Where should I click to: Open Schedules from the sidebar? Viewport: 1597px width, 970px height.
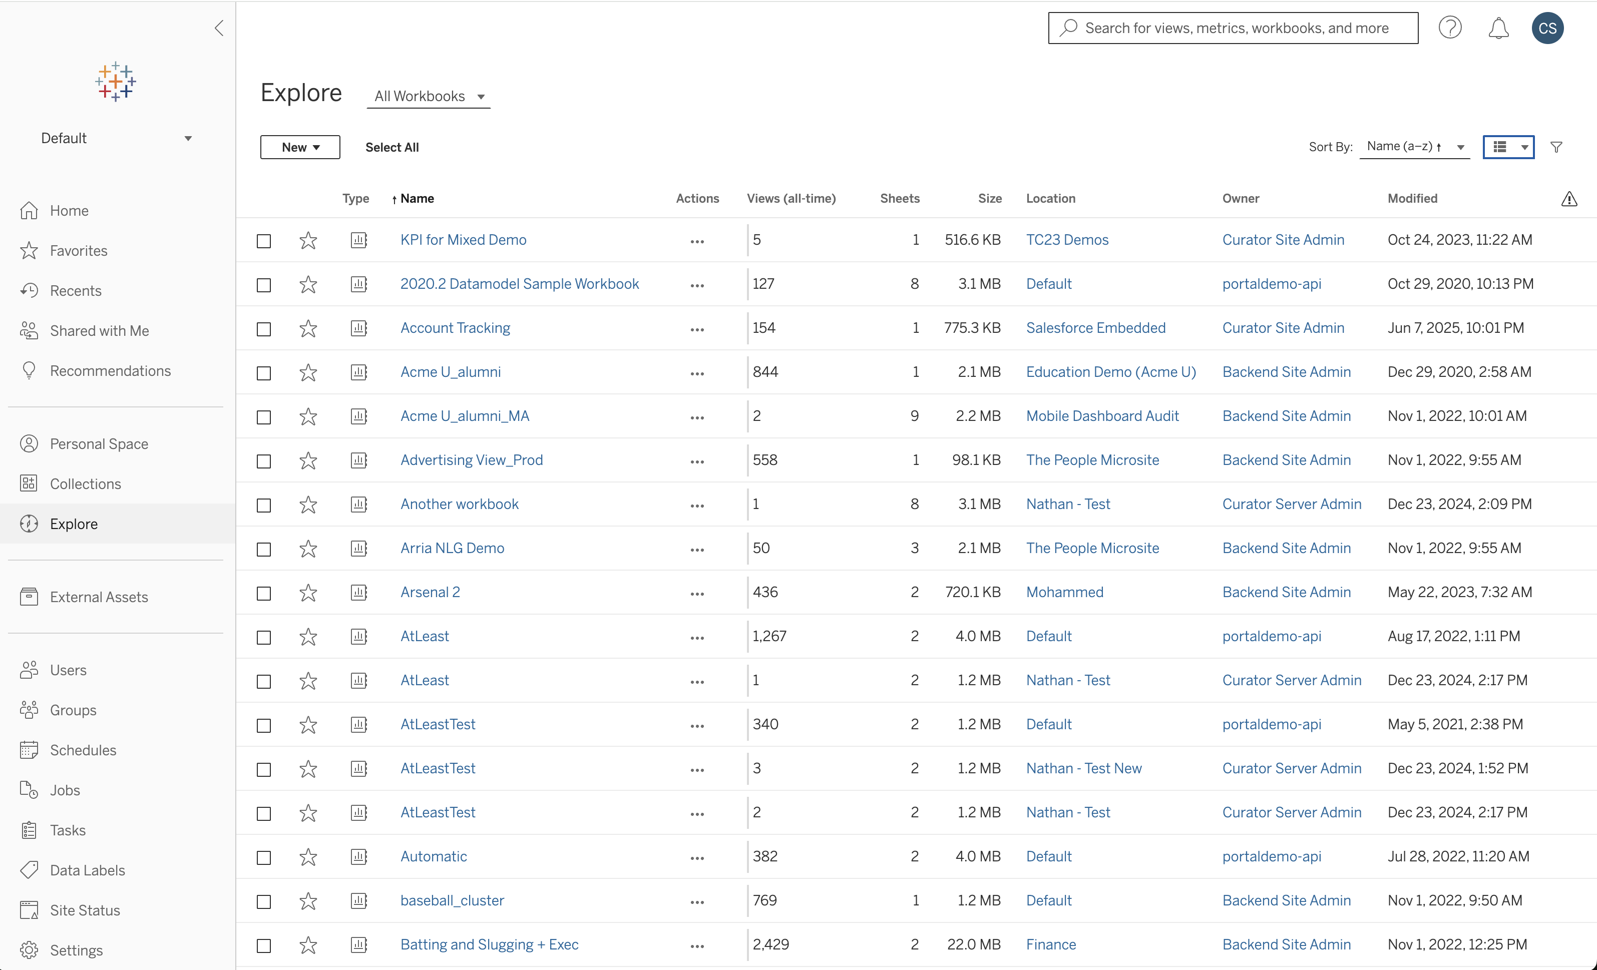pyautogui.click(x=83, y=750)
